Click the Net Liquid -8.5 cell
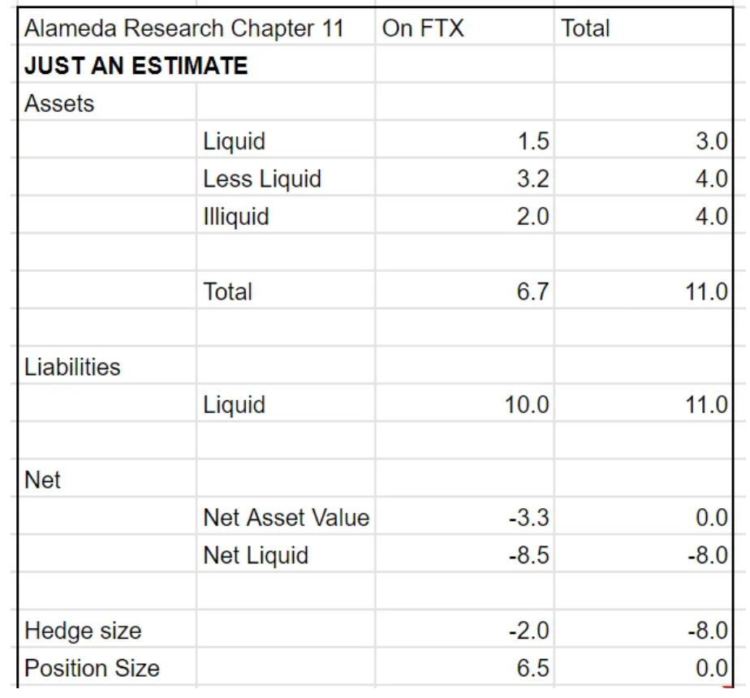The width and height of the screenshot is (750, 698). click(x=464, y=554)
